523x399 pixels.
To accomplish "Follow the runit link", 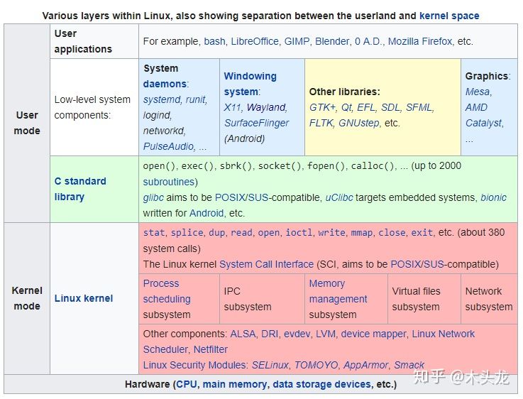I will coord(195,99).
